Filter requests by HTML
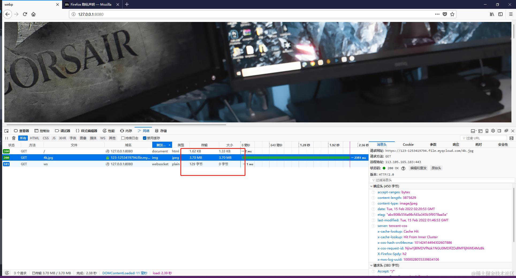 tap(35, 138)
